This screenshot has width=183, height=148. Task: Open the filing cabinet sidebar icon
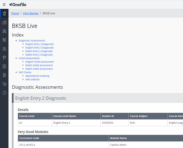tap(4, 75)
